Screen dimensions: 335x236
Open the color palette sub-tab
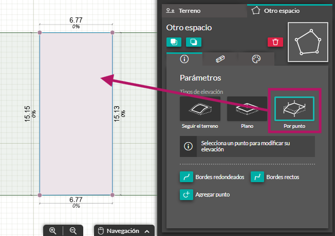[256, 59]
